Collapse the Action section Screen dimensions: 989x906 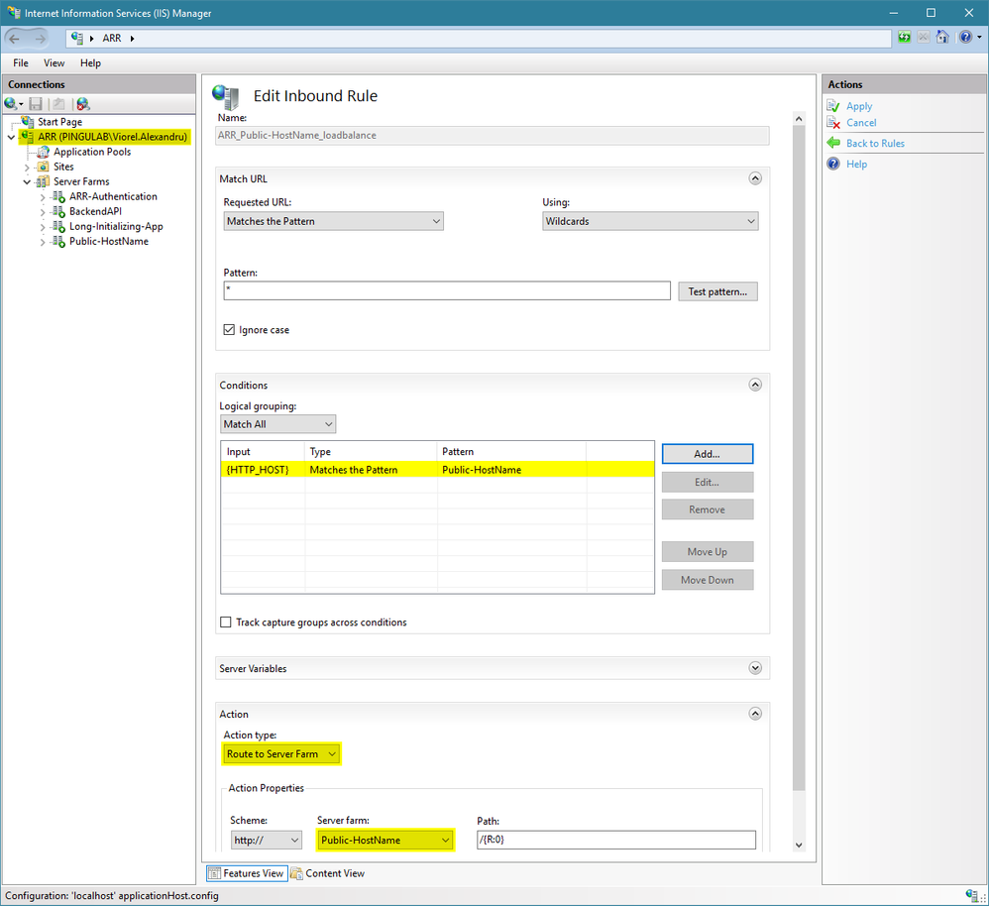tap(755, 714)
